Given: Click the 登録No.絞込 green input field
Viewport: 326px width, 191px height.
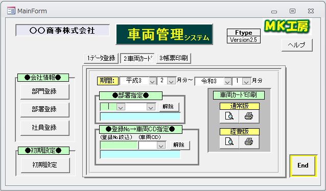Looking at the screenshot, I should [119, 145].
